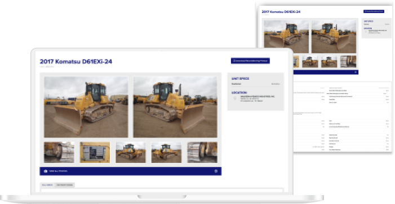Select the serial plate thumbnail on laptop
Viewport: 395px width, 204px height.
95,152
